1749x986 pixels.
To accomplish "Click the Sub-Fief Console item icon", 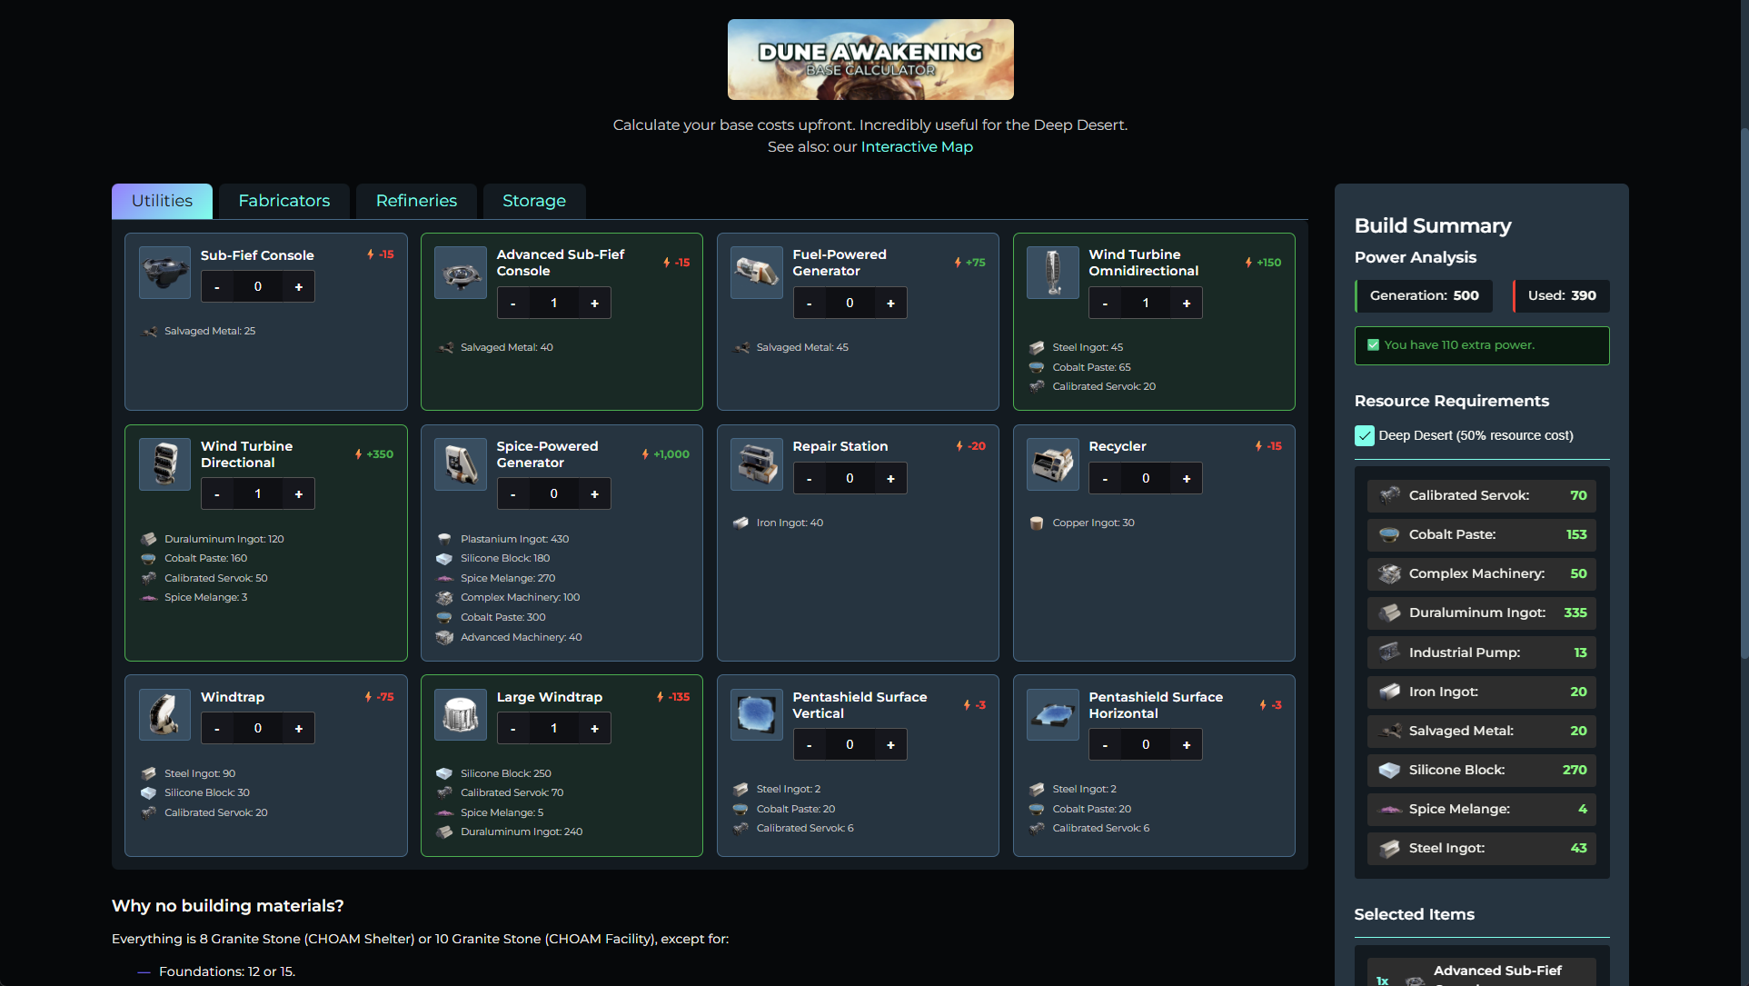I will (x=164, y=273).
